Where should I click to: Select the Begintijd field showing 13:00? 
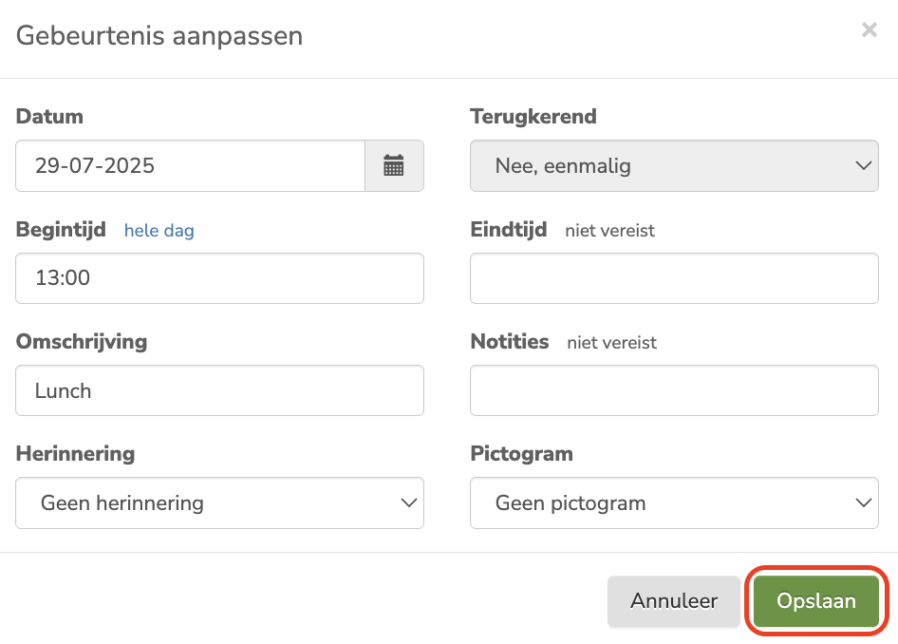218,278
